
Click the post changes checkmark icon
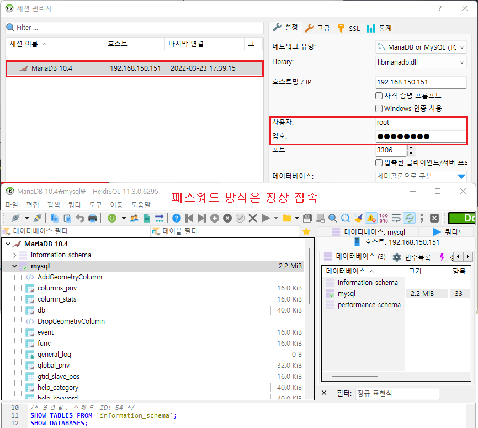coord(240,218)
